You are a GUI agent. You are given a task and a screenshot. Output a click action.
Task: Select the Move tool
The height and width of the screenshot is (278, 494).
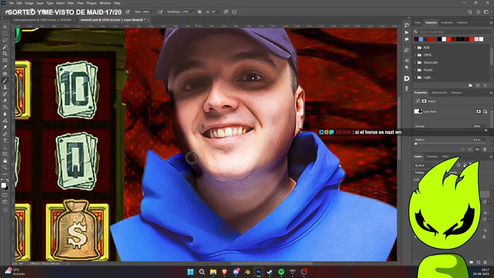[5, 27]
